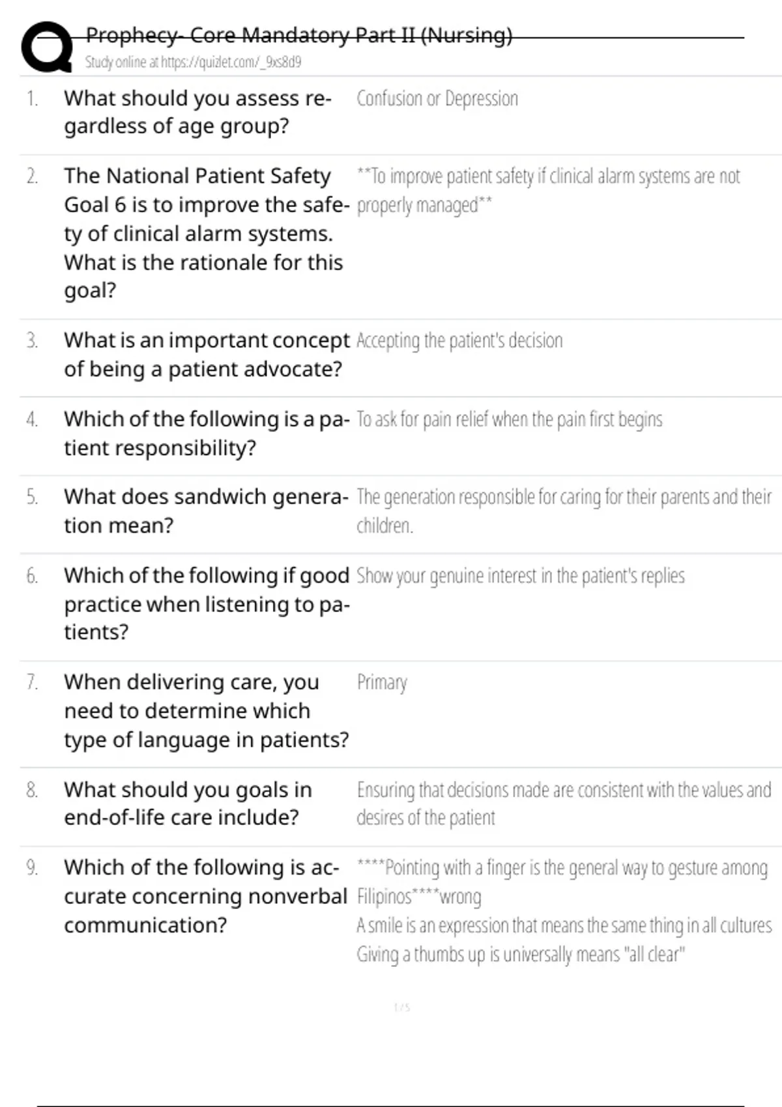The width and height of the screenshot is (782, 1107).
Task: Select the question about listening to patients
Action: point(206,604)
